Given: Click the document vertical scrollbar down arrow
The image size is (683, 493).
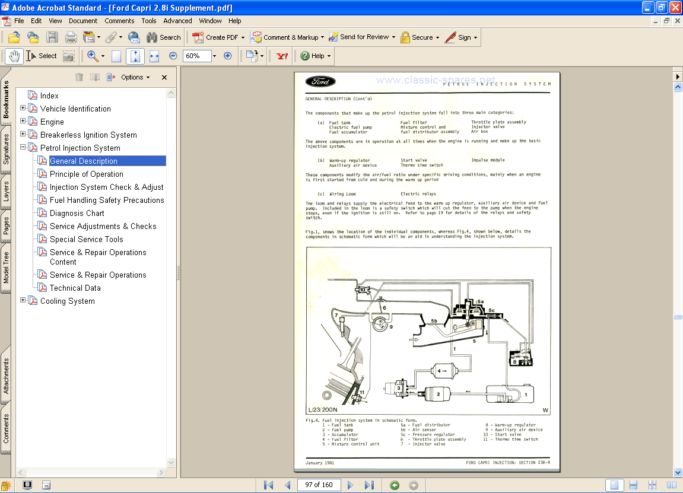Looking at the screenshot, I should (x=678, y=472).
